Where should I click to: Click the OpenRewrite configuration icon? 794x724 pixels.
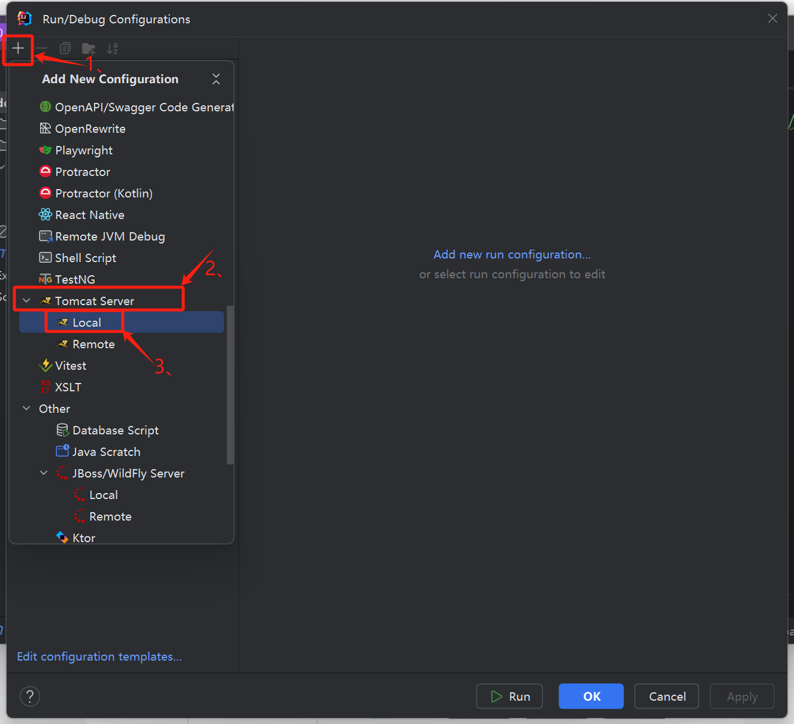[x=46, y=129]
